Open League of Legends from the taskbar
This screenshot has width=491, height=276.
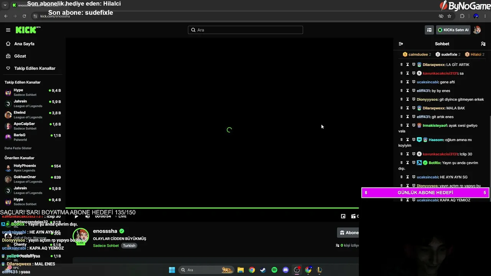(x=319, y=270)
